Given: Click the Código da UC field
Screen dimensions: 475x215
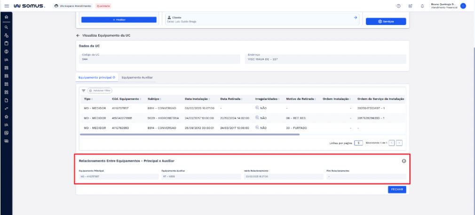Looking at the screenshot, I should pos(159,59).
